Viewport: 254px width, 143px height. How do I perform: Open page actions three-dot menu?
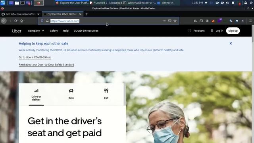(x=164, y=21)
